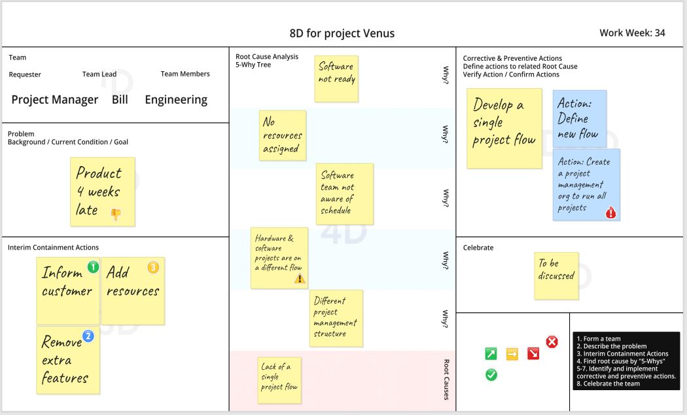Select the blue 'Action: Define new flow' note

(x=580, y=119)
